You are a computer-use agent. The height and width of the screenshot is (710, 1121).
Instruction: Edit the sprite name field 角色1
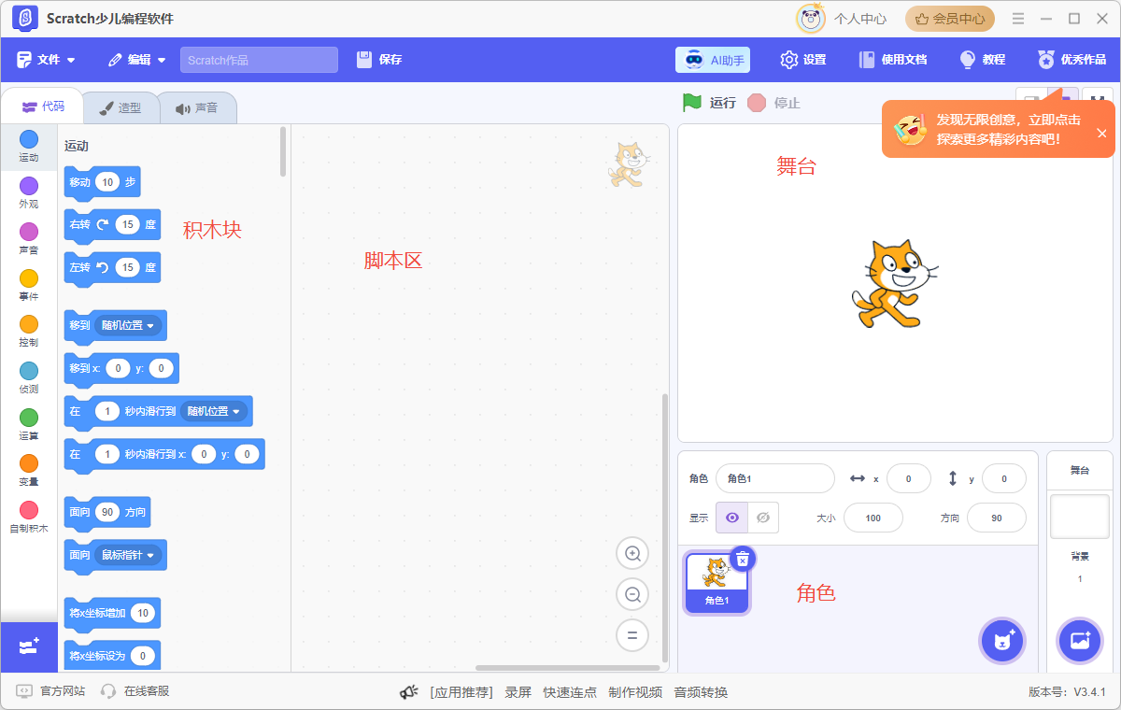[x=775, y=478]
